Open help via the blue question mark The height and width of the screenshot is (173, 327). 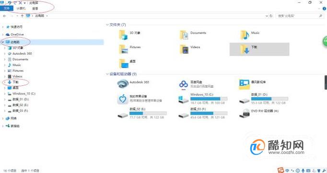325,9
